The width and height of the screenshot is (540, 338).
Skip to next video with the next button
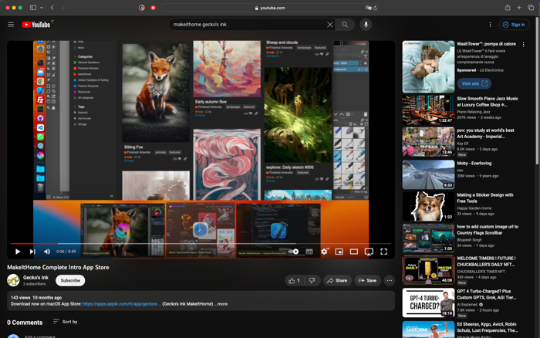click(x=32, y=252)
